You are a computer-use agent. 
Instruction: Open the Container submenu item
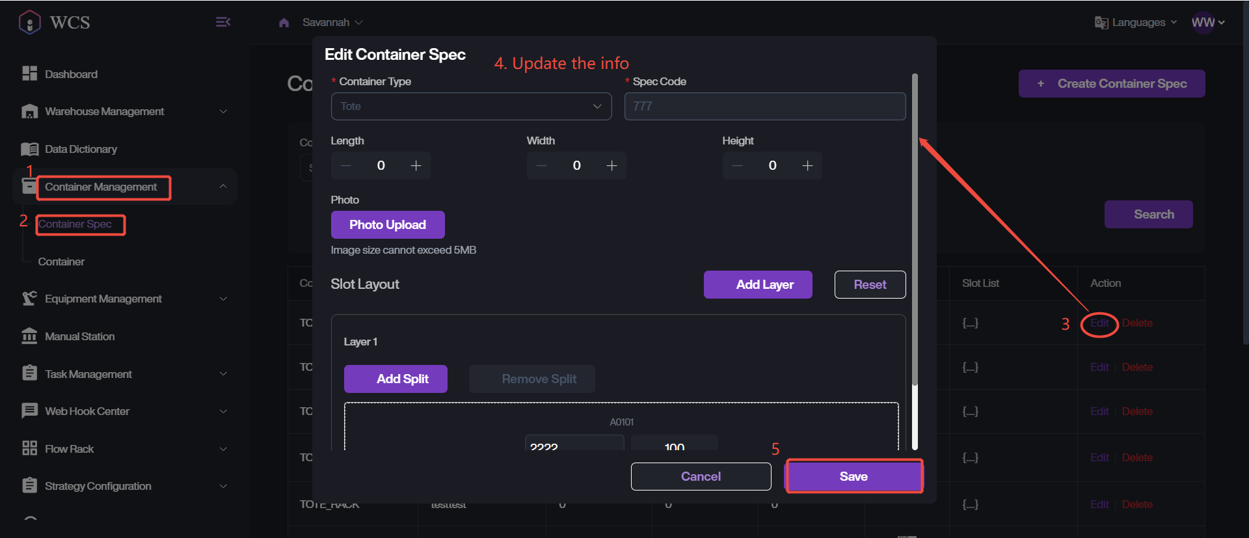(61, 262)
